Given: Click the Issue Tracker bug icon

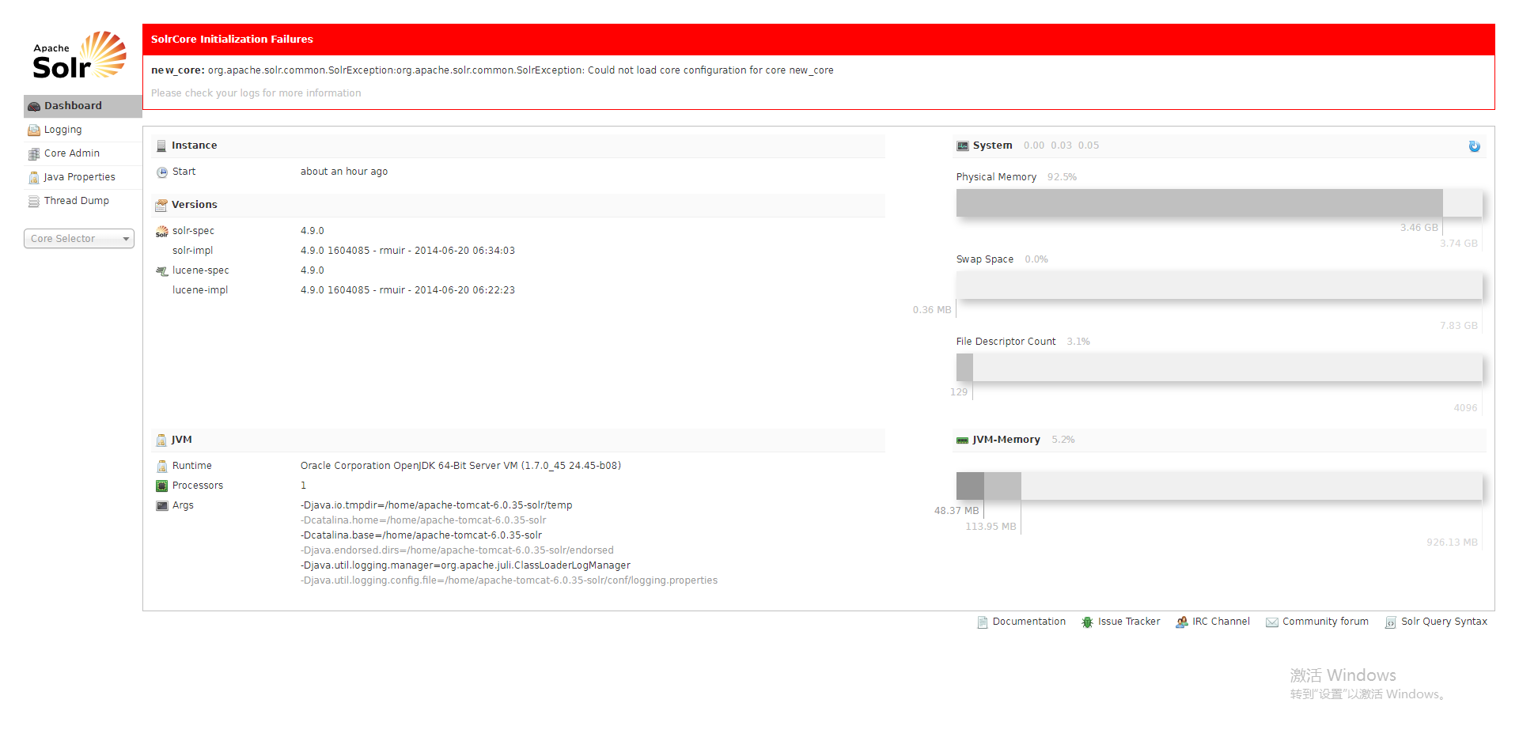Looking at the screenshot, I should point(1088,622).
